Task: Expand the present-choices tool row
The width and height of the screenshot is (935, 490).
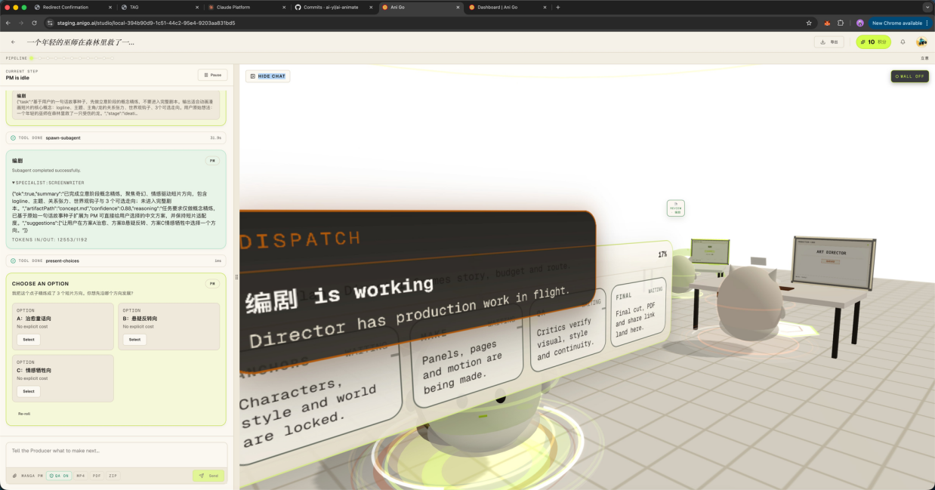Action: (x=116, y=260)
